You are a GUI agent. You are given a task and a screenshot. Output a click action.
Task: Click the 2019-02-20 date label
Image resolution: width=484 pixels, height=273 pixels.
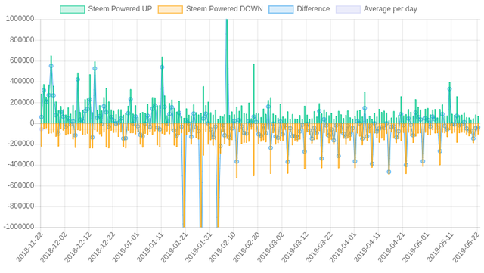[x=247, y=247]
